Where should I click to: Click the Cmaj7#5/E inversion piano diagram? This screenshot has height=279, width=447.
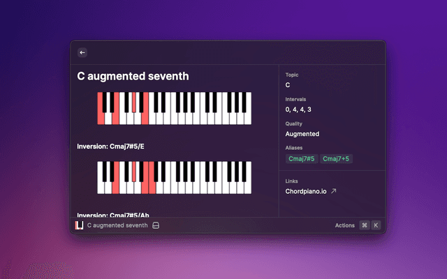[174, 177]
